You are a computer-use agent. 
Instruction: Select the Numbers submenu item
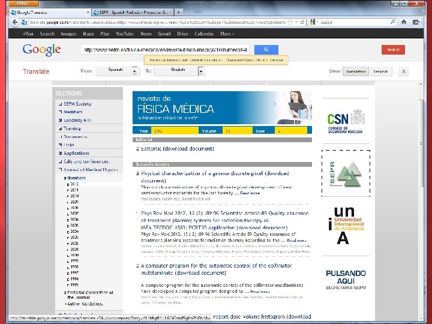coord(77,178)
